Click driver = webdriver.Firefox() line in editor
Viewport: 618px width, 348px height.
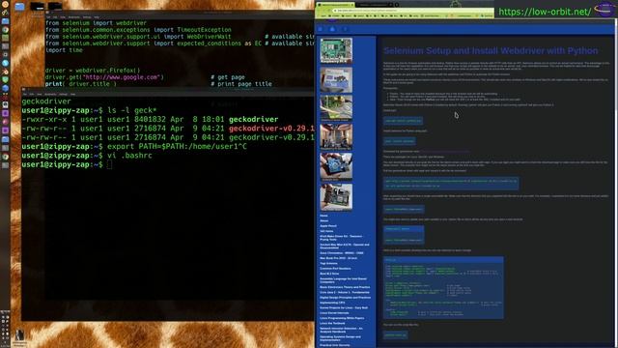93,71
